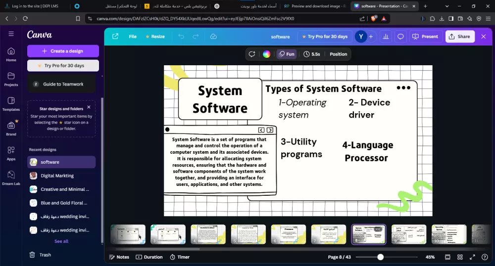Open the software recent design
495x266 pixels.
point(61,162)
